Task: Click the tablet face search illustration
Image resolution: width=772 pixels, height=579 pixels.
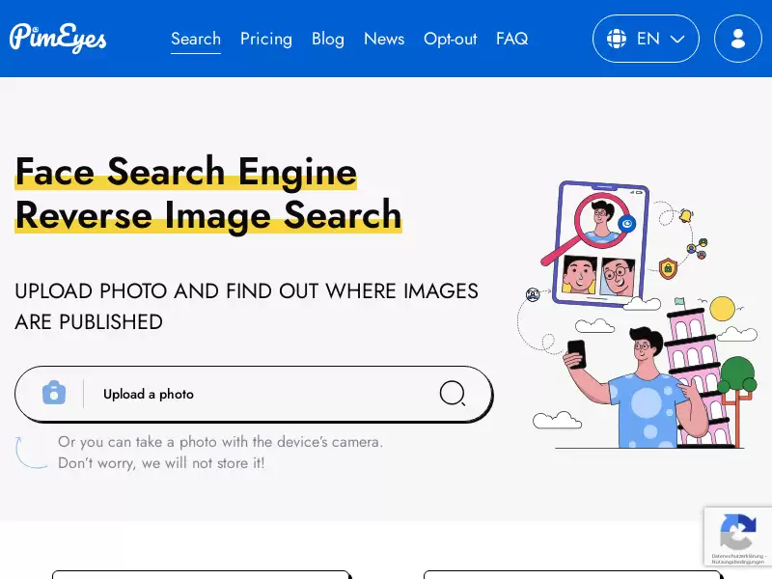Action: (x=598, y=244)
